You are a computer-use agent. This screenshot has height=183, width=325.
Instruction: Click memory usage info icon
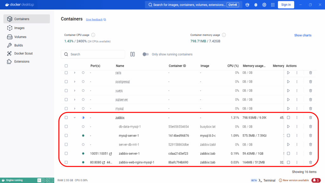pos(224,35)
